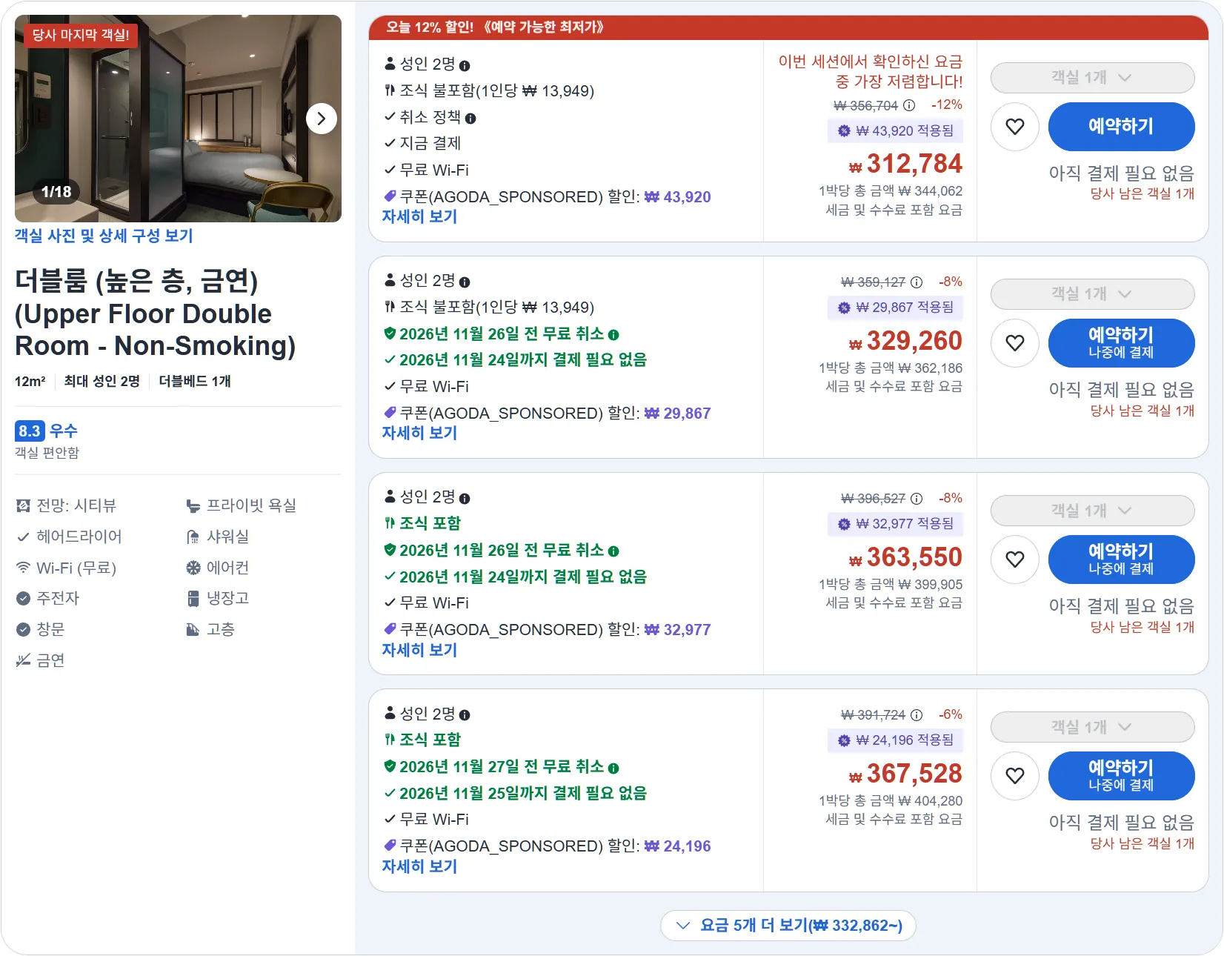
Task: Click the ₩29,867 적용됨 coupon badge
Action: tap(895, 308)
